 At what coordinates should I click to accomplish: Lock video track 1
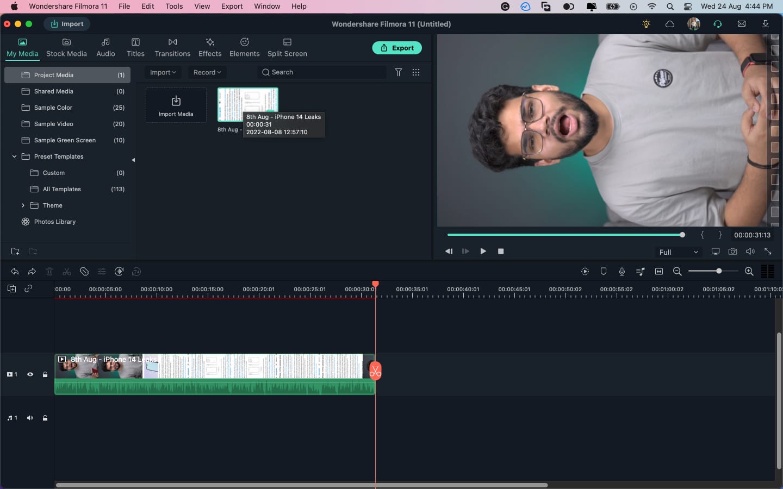coord(45,374)
